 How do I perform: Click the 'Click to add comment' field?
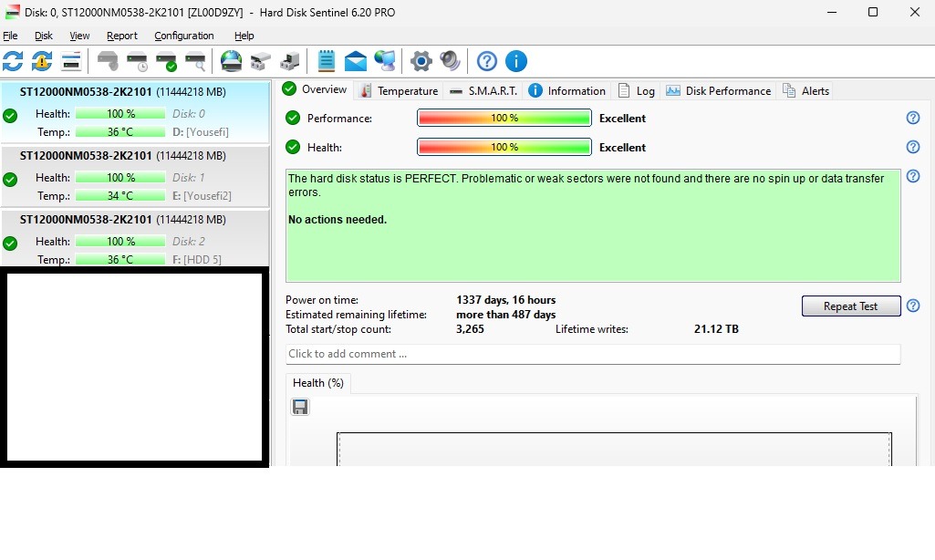click(x=593, y=354)
